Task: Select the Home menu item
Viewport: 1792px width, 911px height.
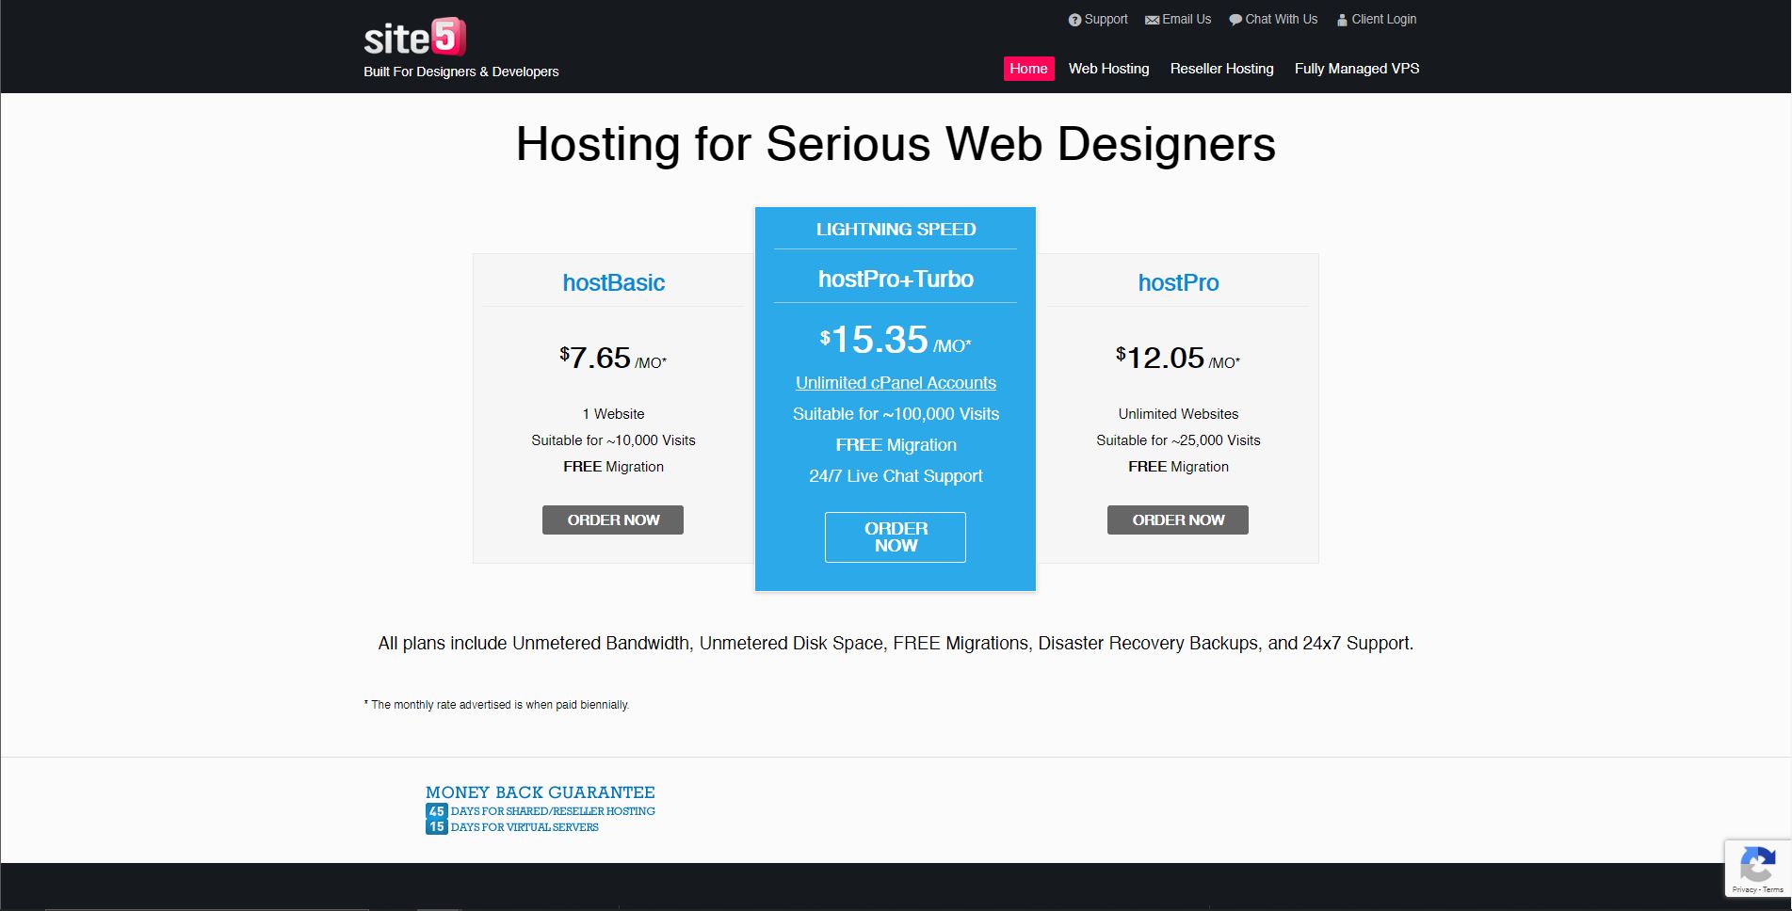Action: point(1028,69)
